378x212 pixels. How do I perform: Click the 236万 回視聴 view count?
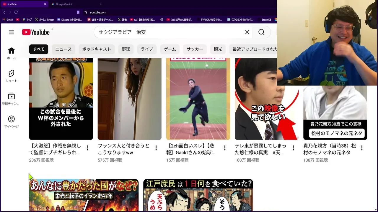point(41,160)
